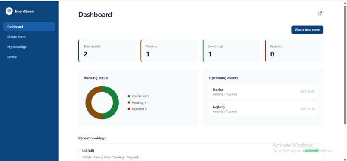Select the Pending stat card

pos(170,51)
